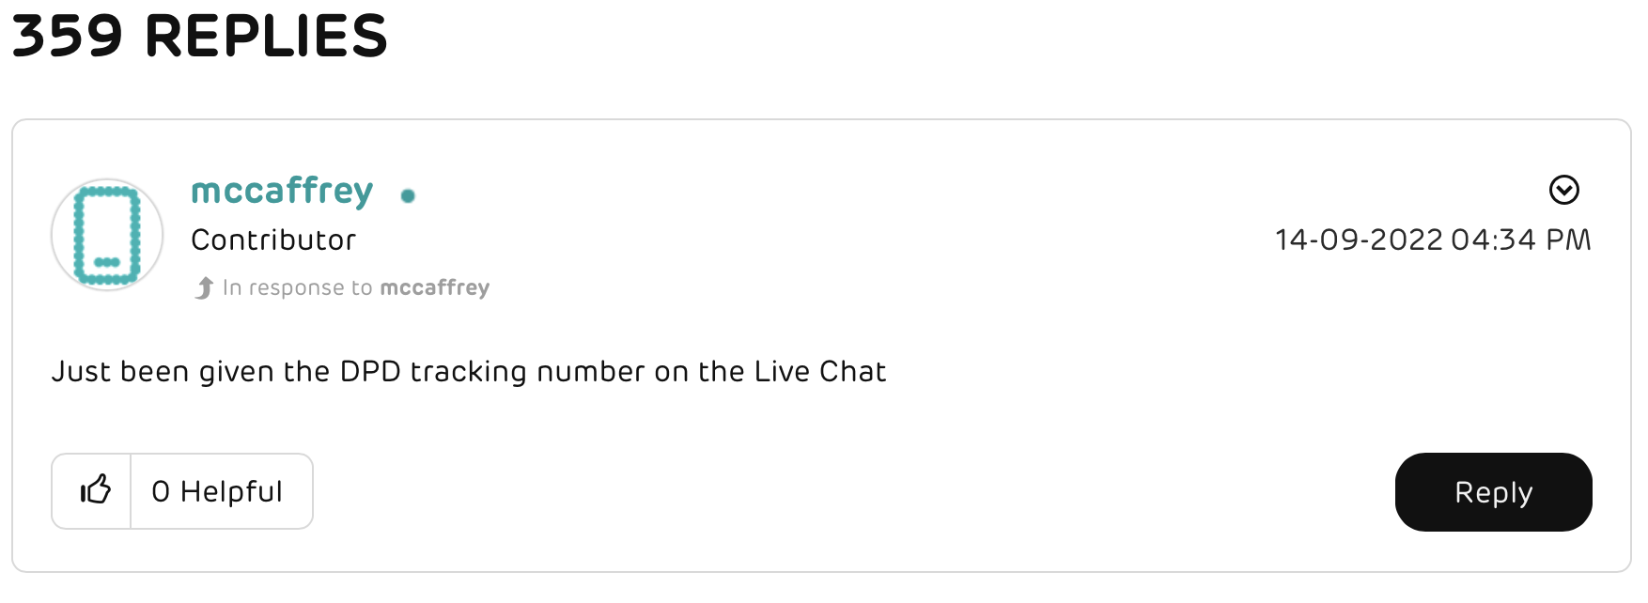Click the 359 REPLIES heading
1648x603 pixels.
(x=199, y=36)
